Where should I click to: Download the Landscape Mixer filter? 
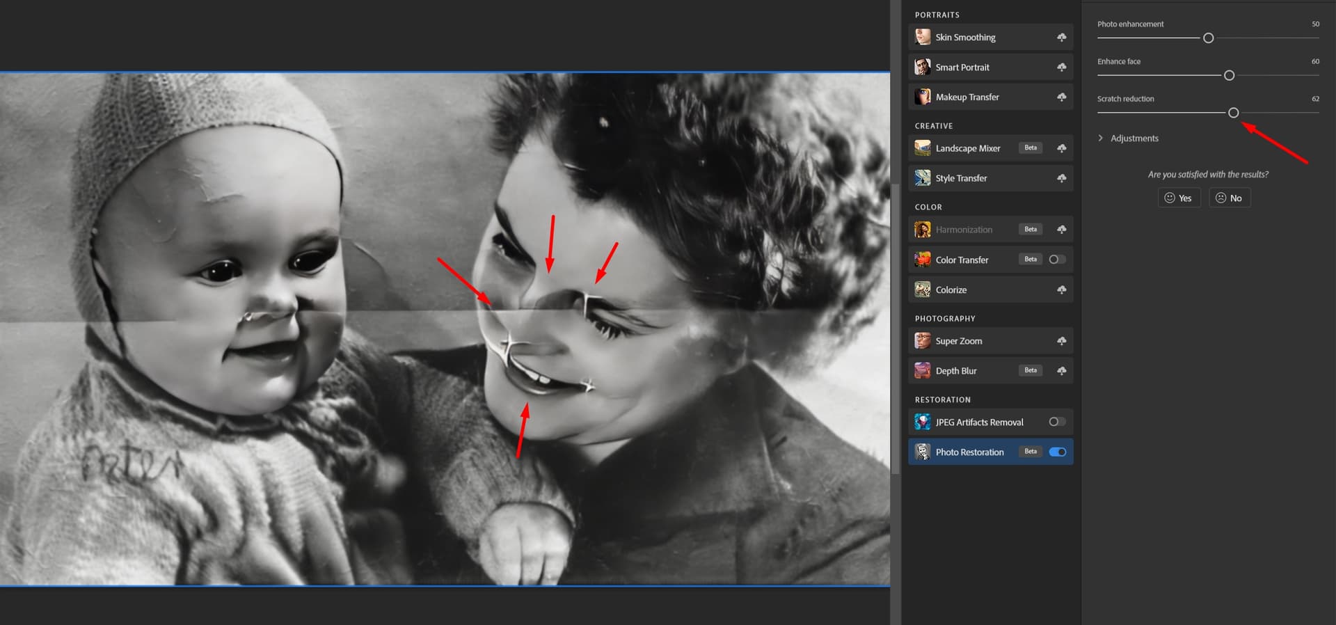coord(1061,148)
